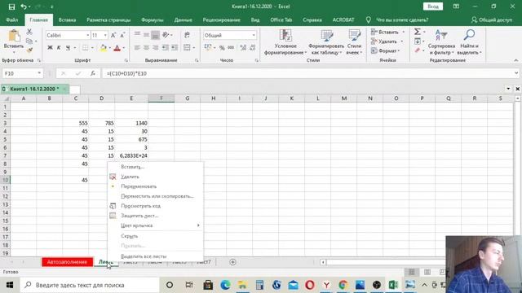Switch to Вид ribbon tab
Screen dimensions: 522x293
[255, 20]
